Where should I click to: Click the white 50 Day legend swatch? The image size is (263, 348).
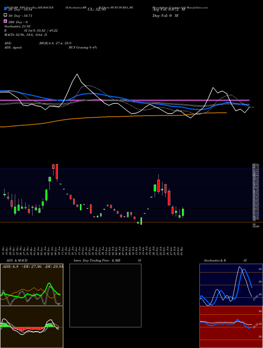point(5,15)
